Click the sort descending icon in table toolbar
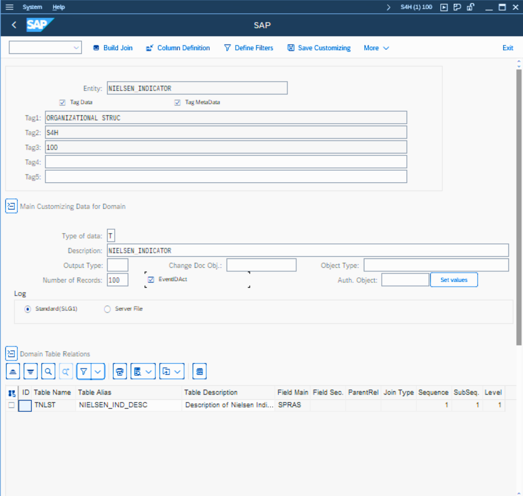523x496 pixels. tap(30, 371)
